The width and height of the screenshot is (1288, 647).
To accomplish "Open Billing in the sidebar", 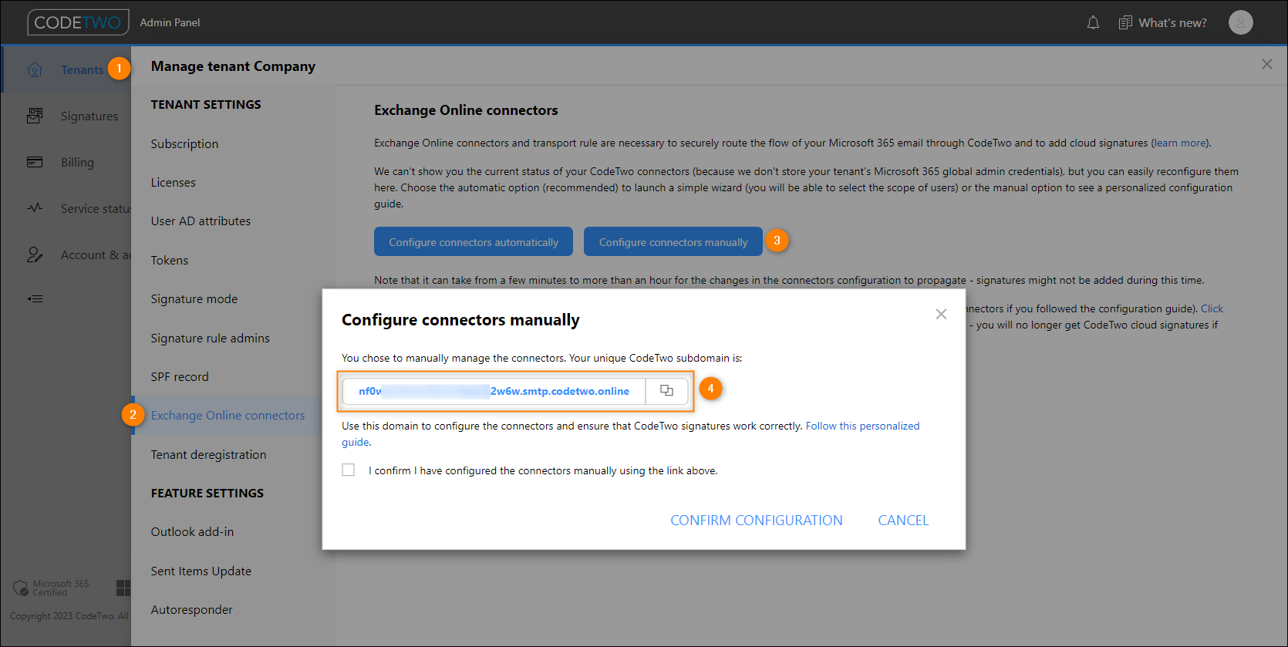I will [77, 163].
